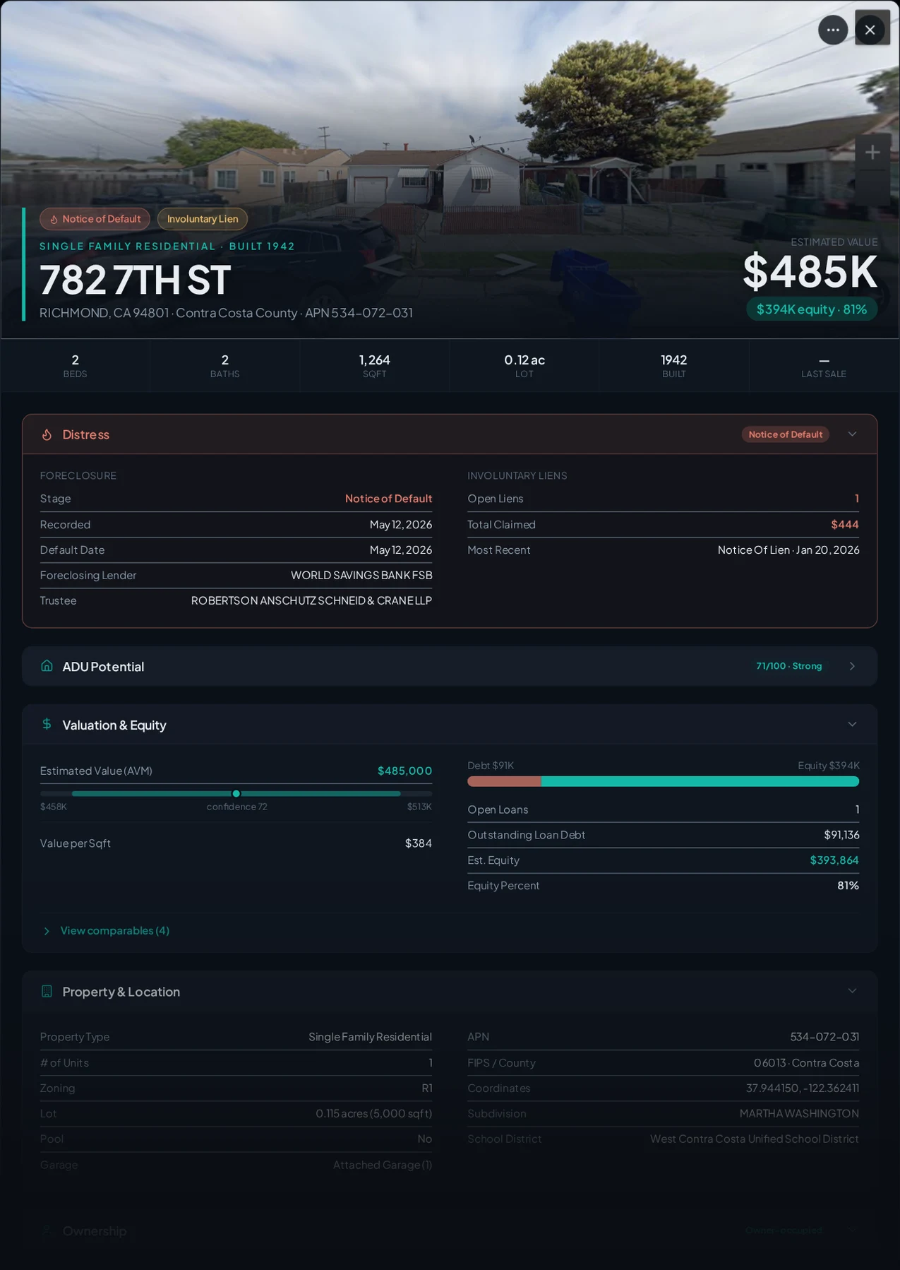Viewport: 900px width, 1270px height.
Task: Click the Distress flame icon
Action: [47, 434]
